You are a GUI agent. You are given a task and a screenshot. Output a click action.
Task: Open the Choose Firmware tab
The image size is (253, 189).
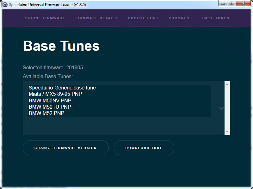point(44,18)
